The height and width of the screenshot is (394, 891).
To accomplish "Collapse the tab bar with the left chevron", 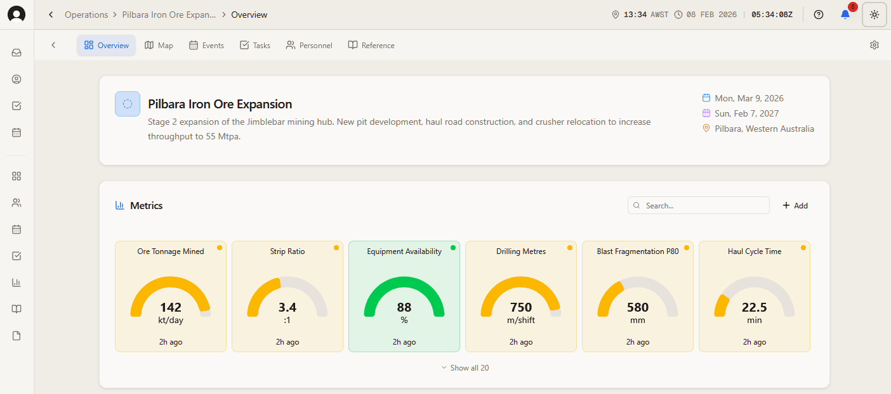I will tap(53, 45).
